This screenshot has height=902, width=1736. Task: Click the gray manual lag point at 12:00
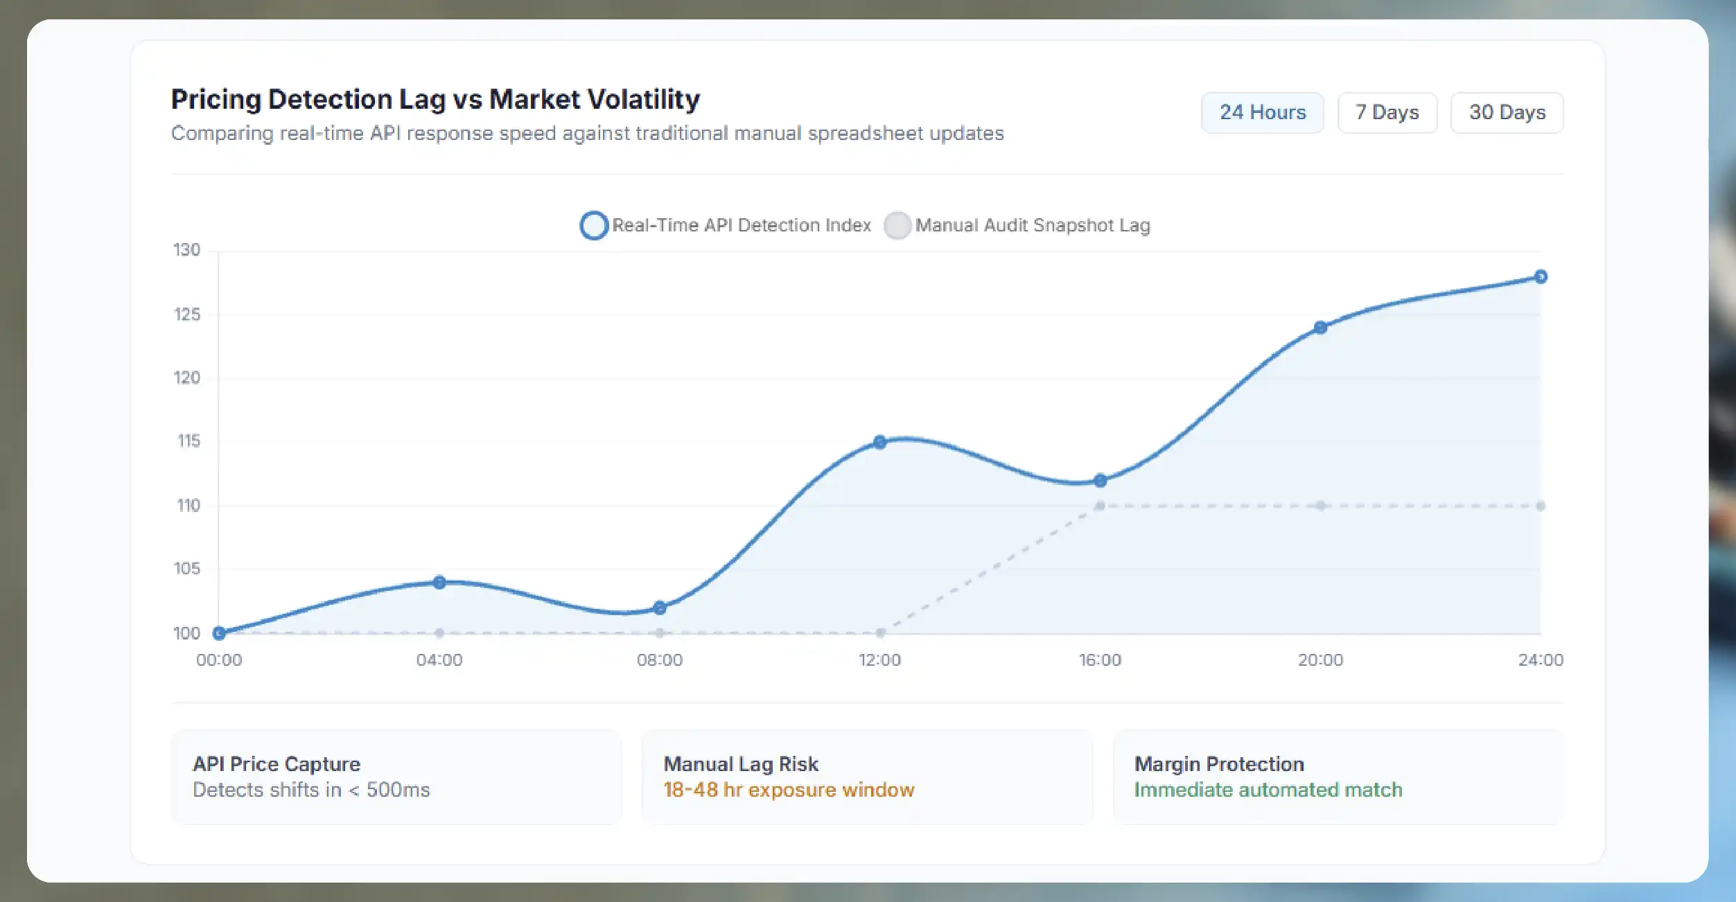click(880, 633)
